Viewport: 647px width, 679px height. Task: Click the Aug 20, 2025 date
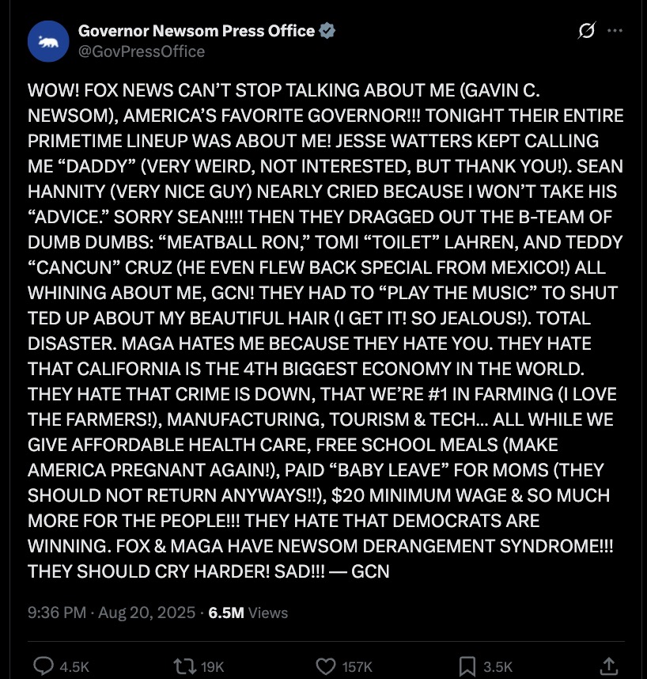[x=146, y=613]
